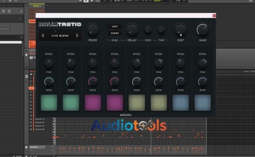The height and width of the screenshot is (157, 255).
Task: Click the first channel's PITCH knob
Action: coord(49,64)
